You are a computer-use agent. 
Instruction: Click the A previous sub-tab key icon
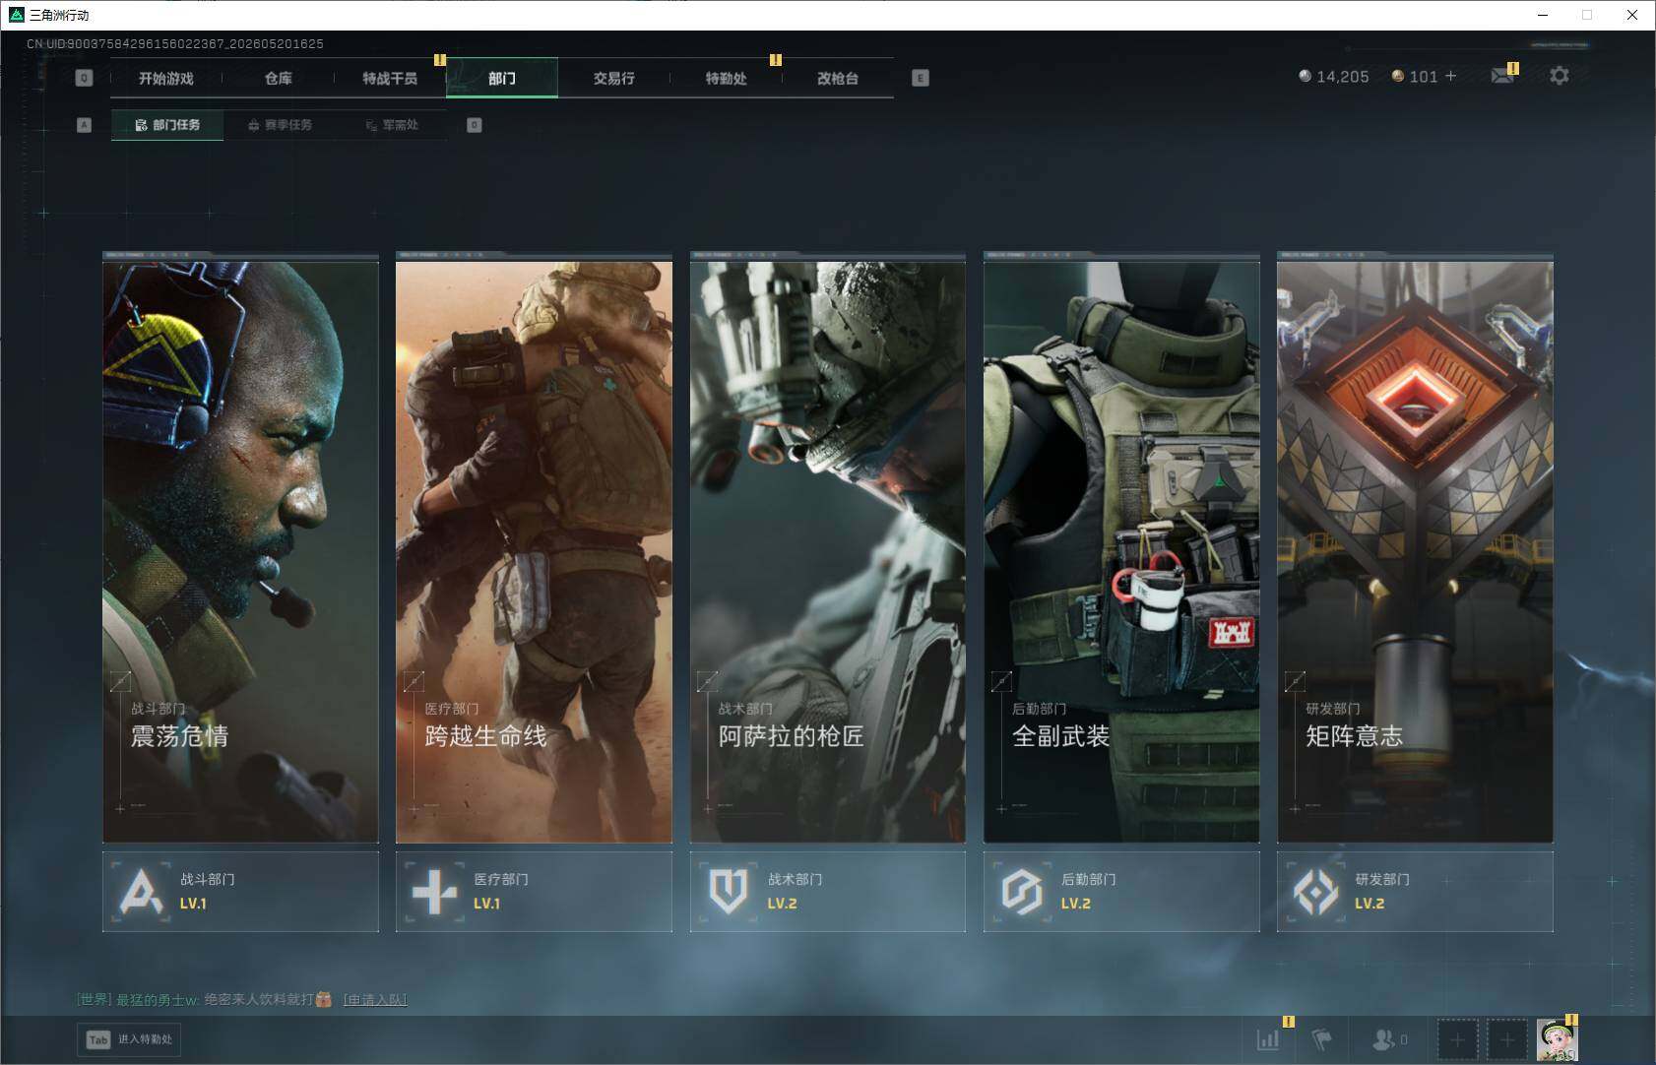84,125
